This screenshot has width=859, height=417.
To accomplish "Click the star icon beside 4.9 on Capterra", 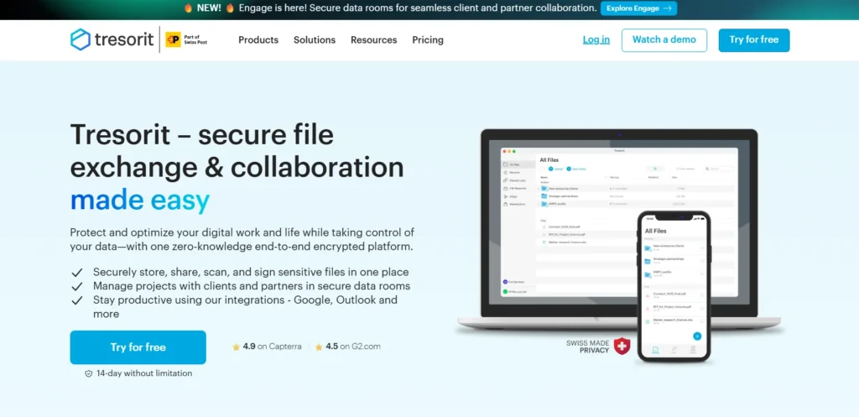I will point(236,347).
